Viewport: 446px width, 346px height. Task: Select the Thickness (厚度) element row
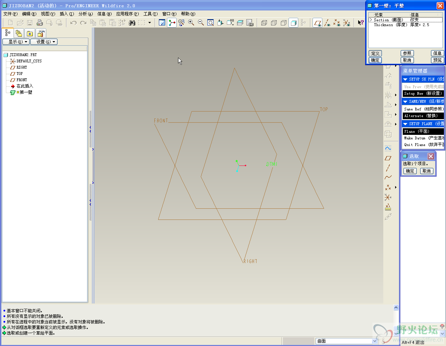(x=406, y=25)
